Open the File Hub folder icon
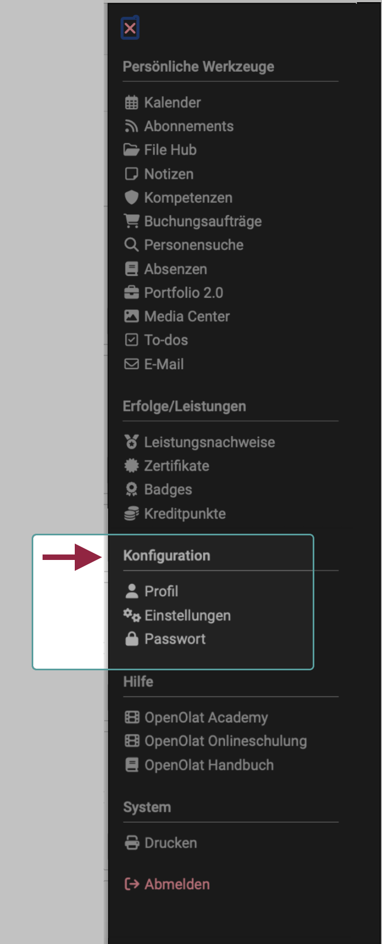382x944 pixels. 132,150
